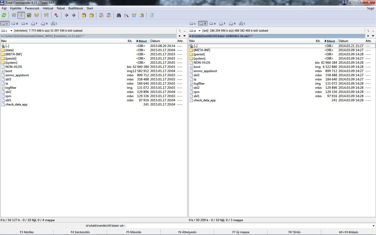Open the Fájl menu
376x235 pixels.
point(4,8)
